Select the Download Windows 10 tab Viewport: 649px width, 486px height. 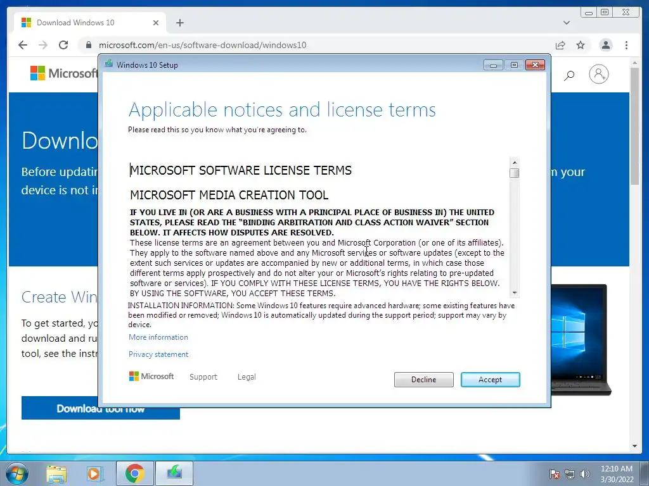click(x=90, y=23)
